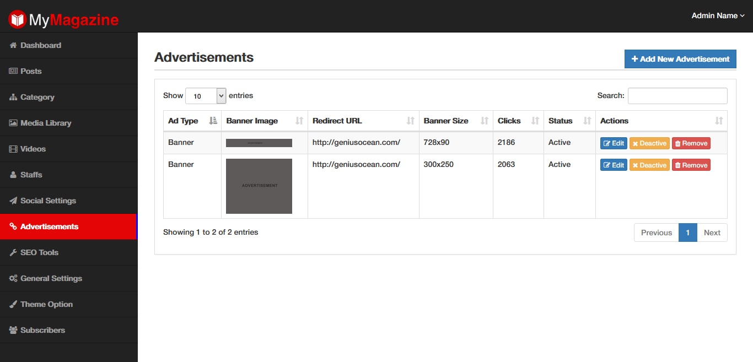
Task: Go to Posts in the sidebar
Action: pos(31,71)
